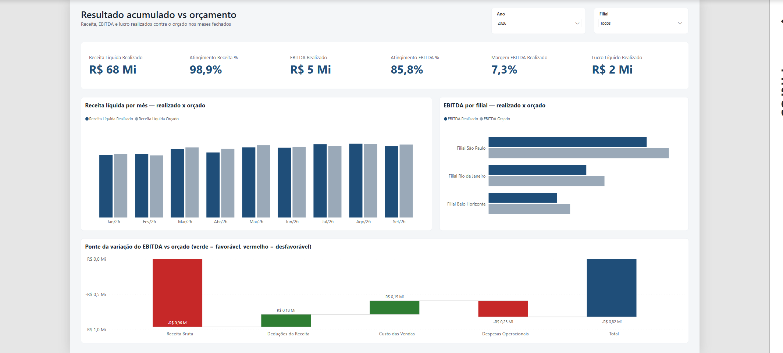Select Filial Rio de Janeiro orçado bar

point(547,181)
